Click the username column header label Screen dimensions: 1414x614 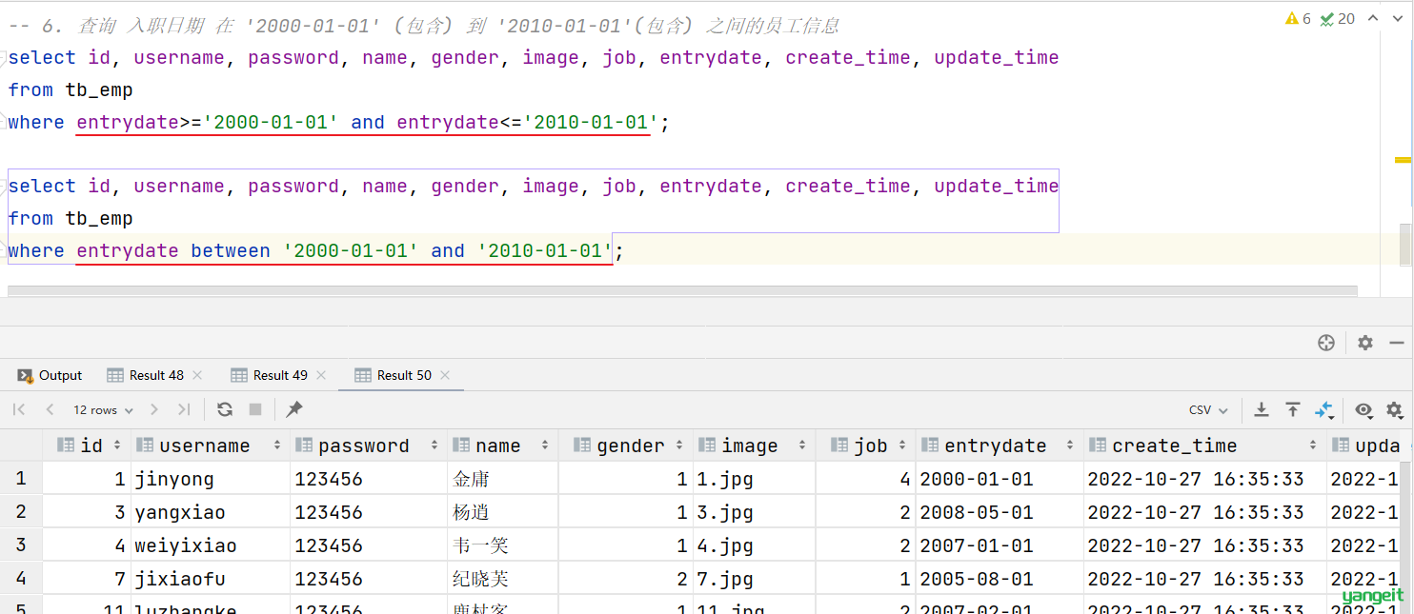[204, 446]
